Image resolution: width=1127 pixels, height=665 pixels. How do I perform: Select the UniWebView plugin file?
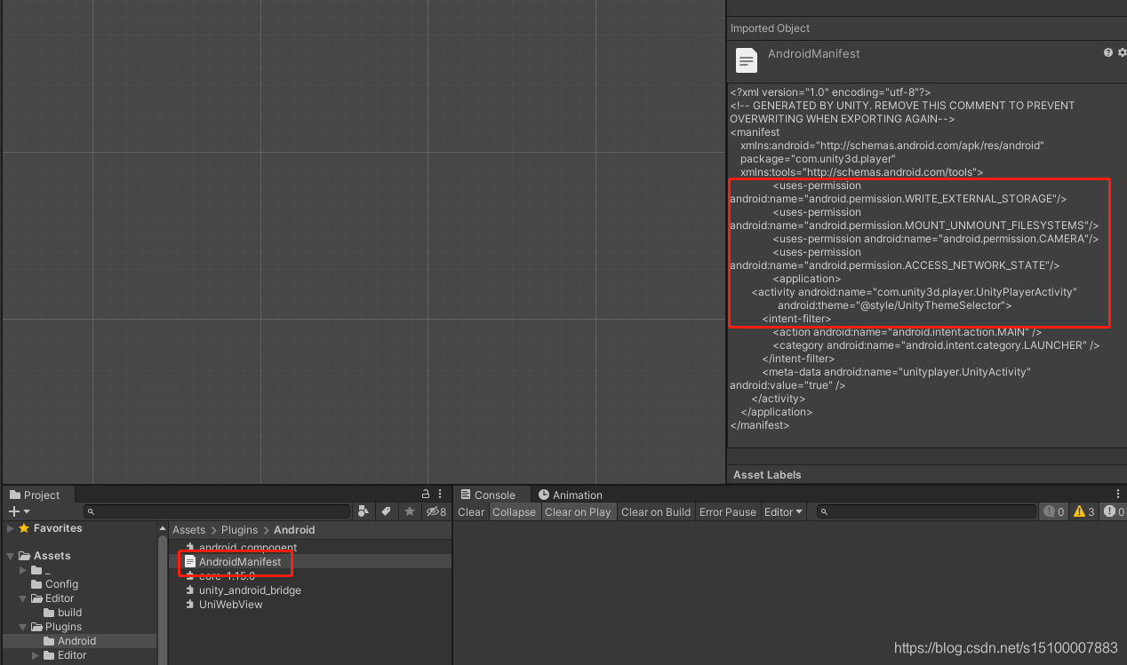[x=230, y=605]
